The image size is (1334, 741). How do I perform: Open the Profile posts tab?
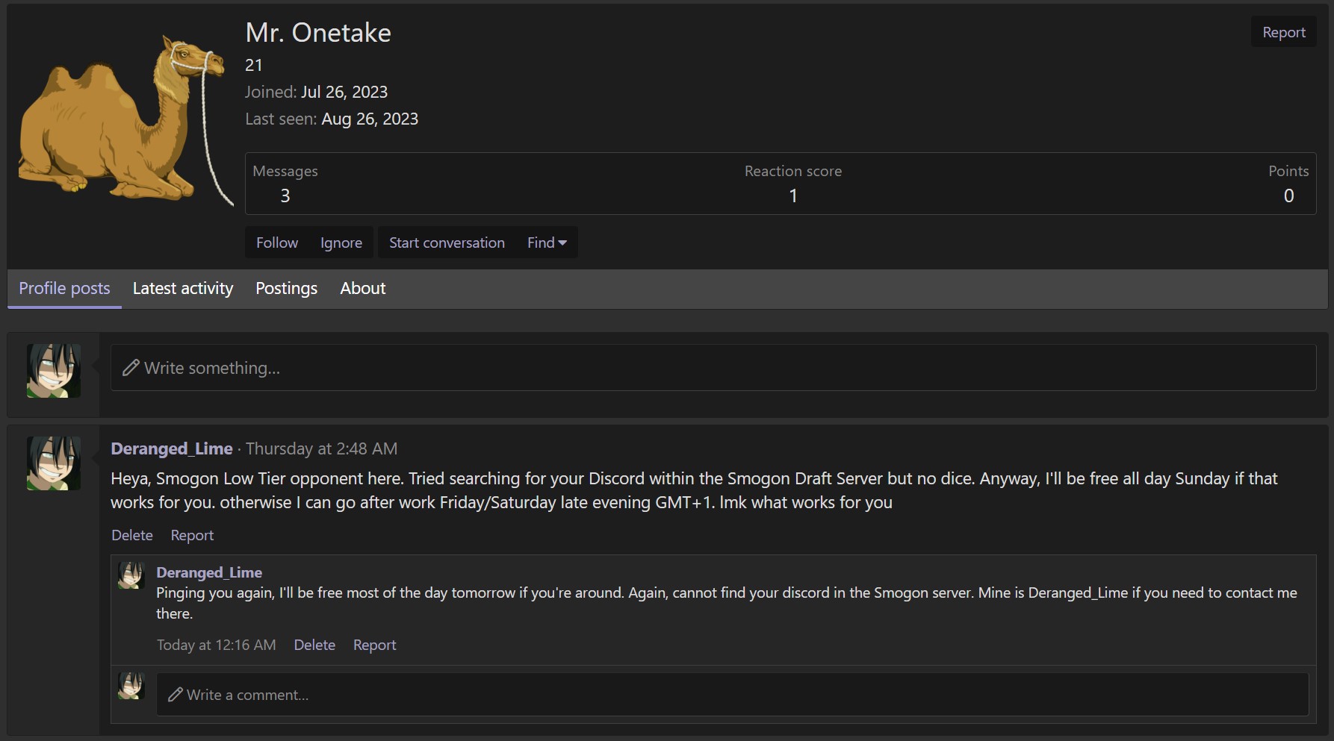coord(64,288)
